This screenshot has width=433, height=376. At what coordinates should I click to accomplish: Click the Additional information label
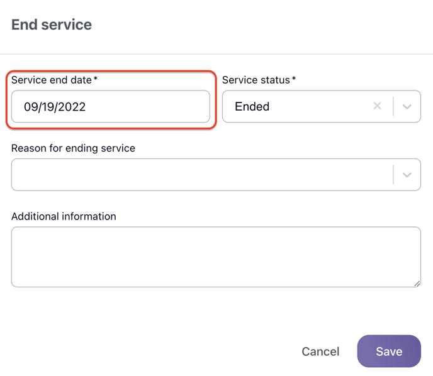[64, 216]
